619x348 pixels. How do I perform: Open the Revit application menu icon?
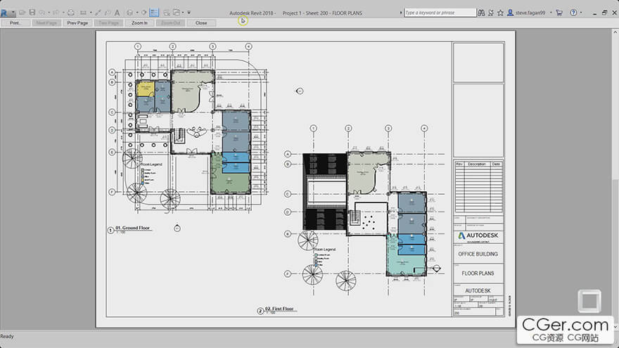click(x=5, y=13)
